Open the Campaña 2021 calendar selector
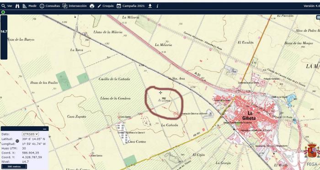The width and height of the screenshot is (320, 170). (131, 6)
